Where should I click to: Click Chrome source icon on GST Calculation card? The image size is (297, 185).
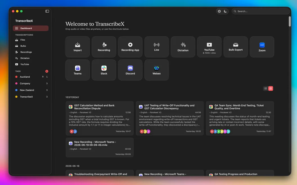(71, 107)
